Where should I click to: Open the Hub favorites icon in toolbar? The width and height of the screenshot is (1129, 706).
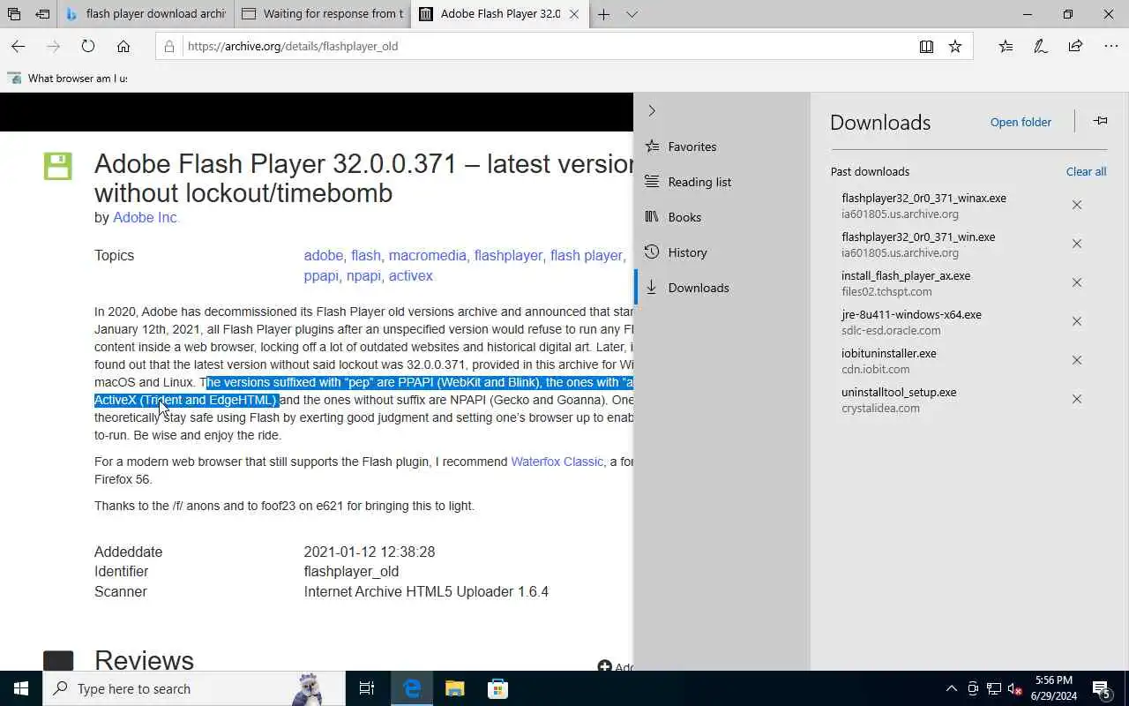pyautogui.click(x=1006, y=46)
